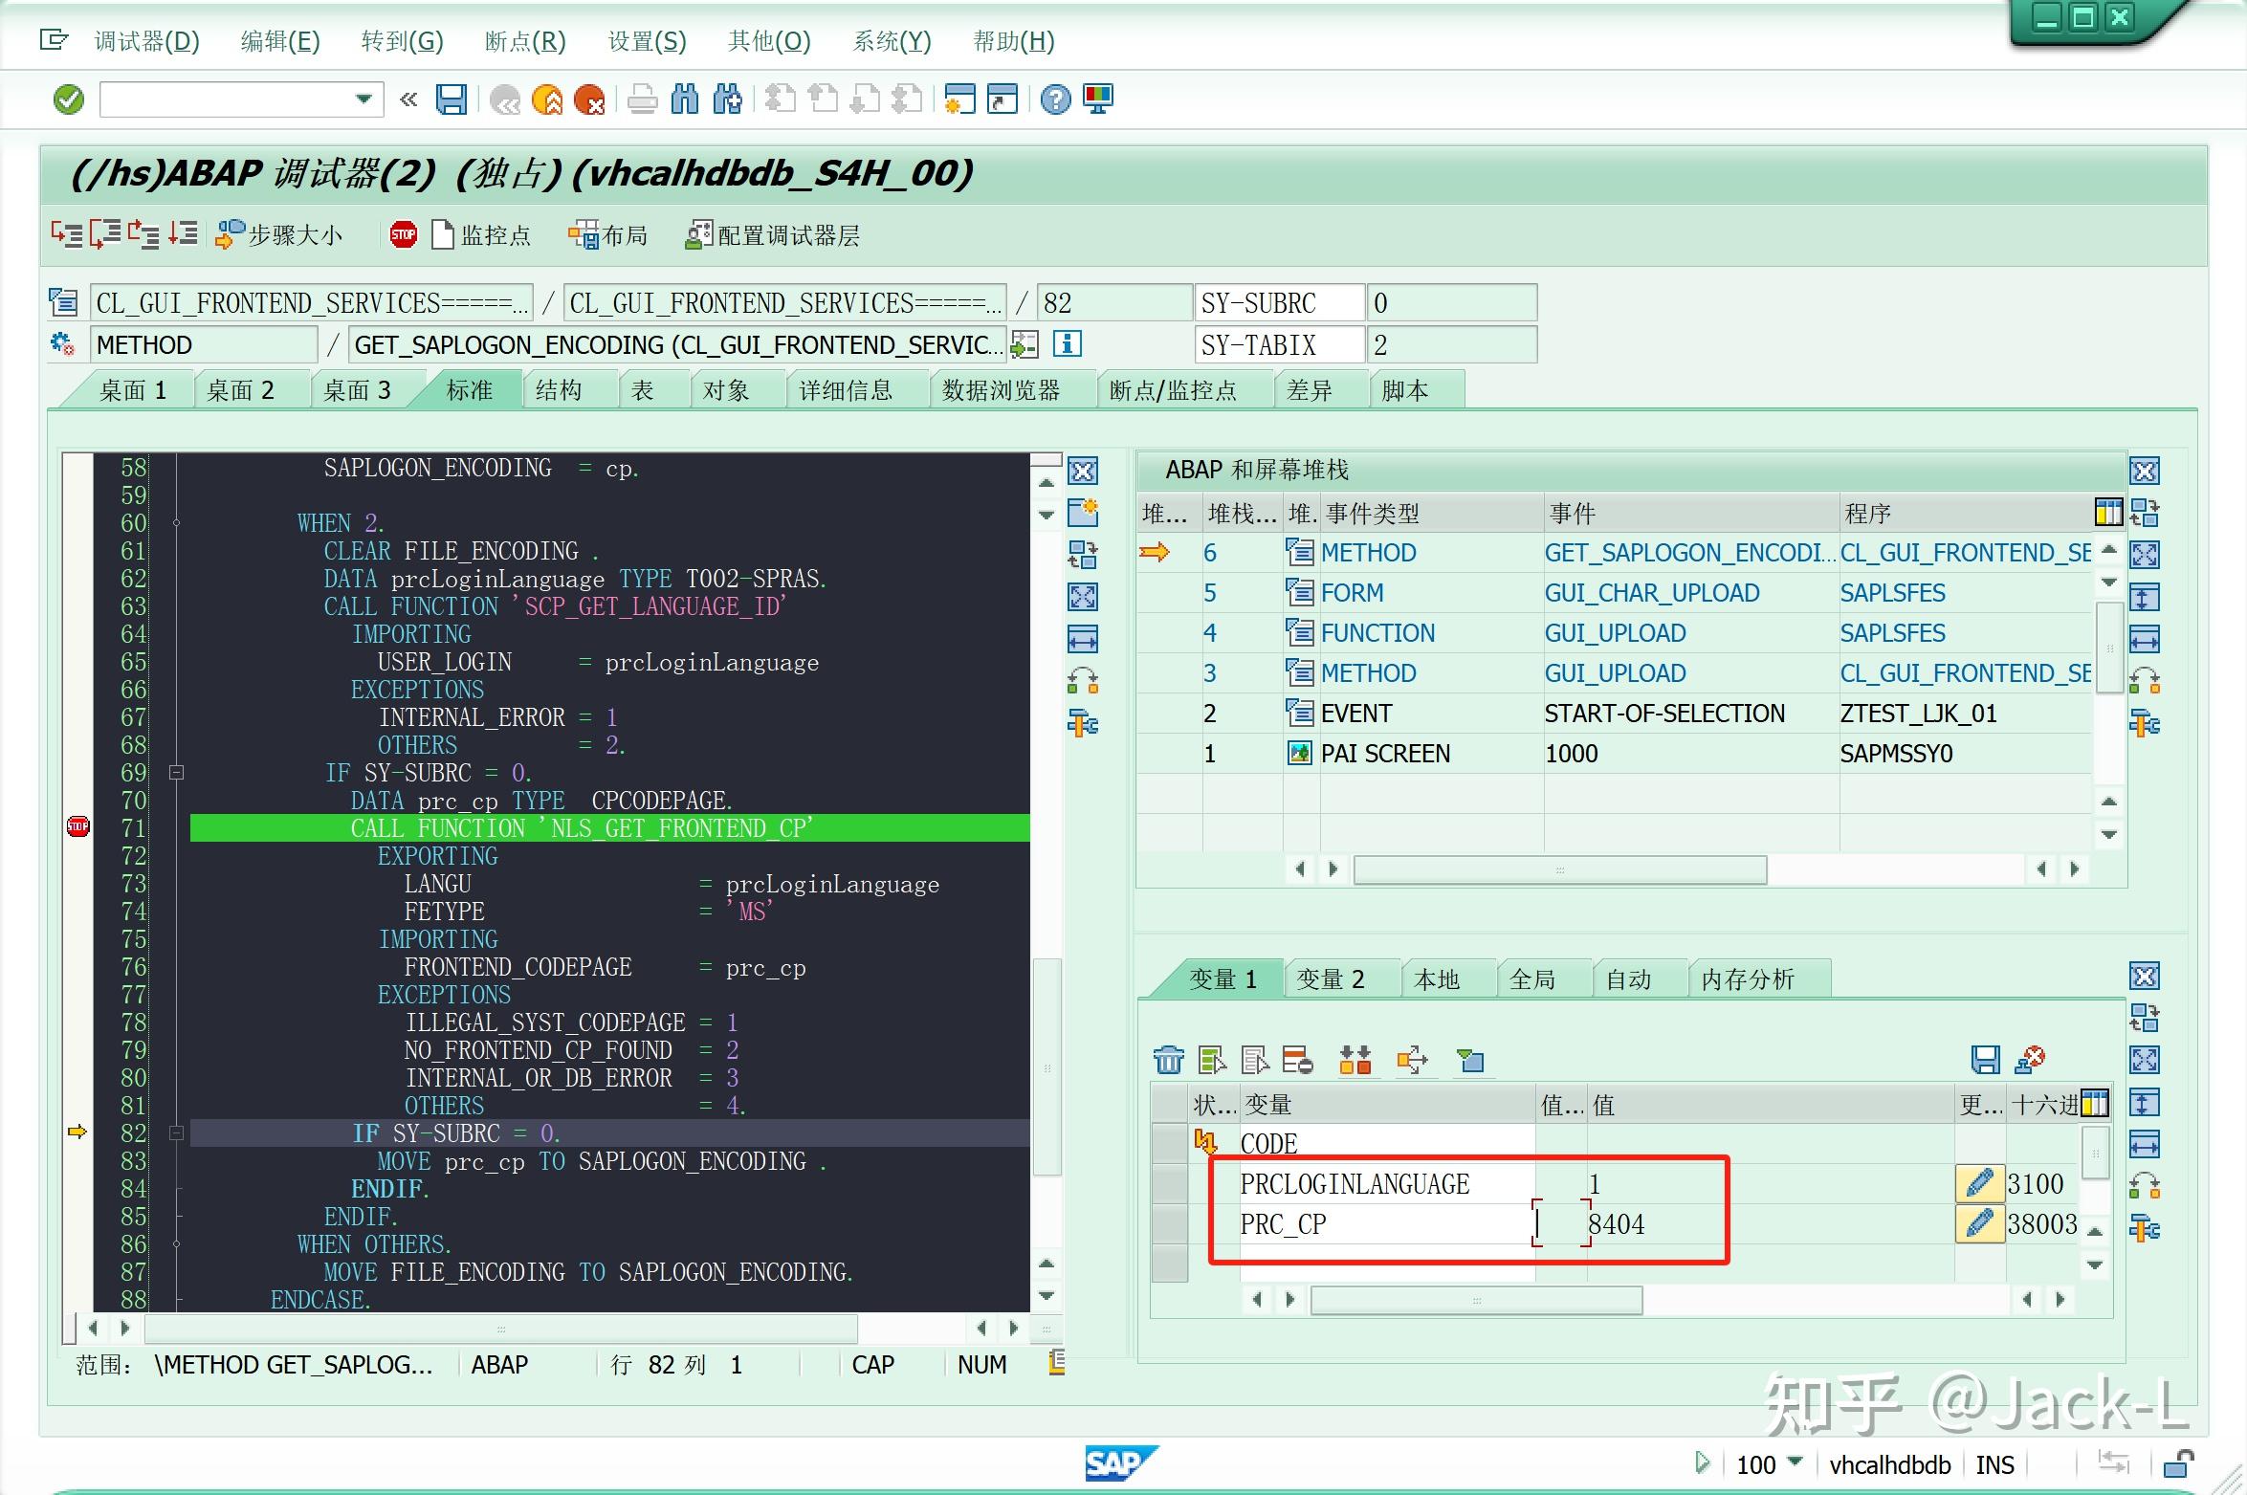Close the source code tool with X icon
Viewport: 2247px width, 1495px height.
coord(1082,471)
